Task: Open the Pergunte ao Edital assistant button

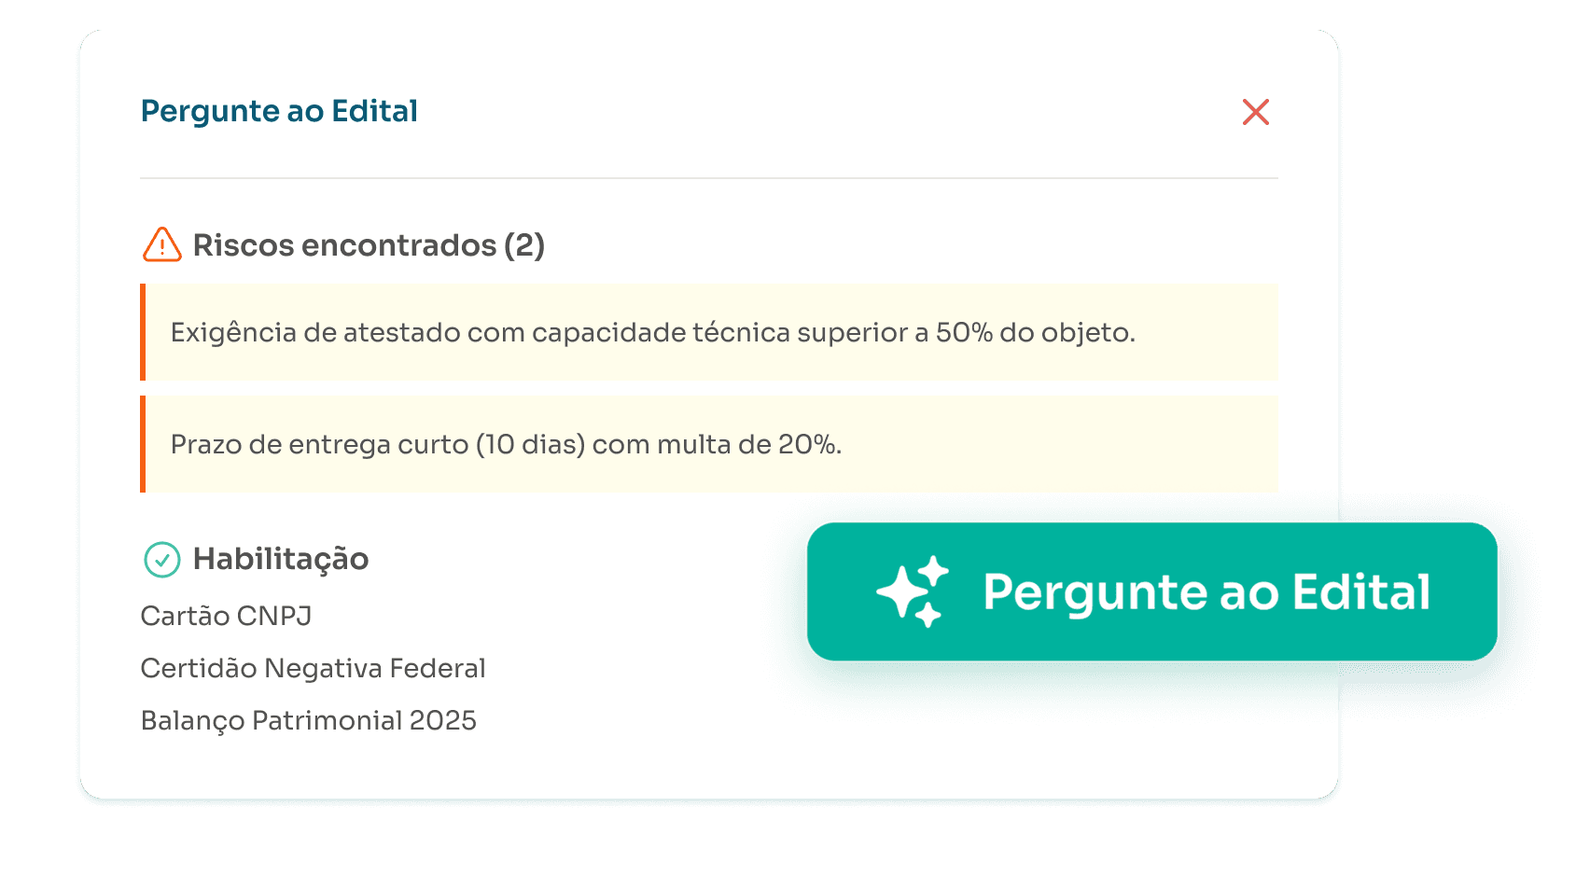Action: click(1152, 591)
